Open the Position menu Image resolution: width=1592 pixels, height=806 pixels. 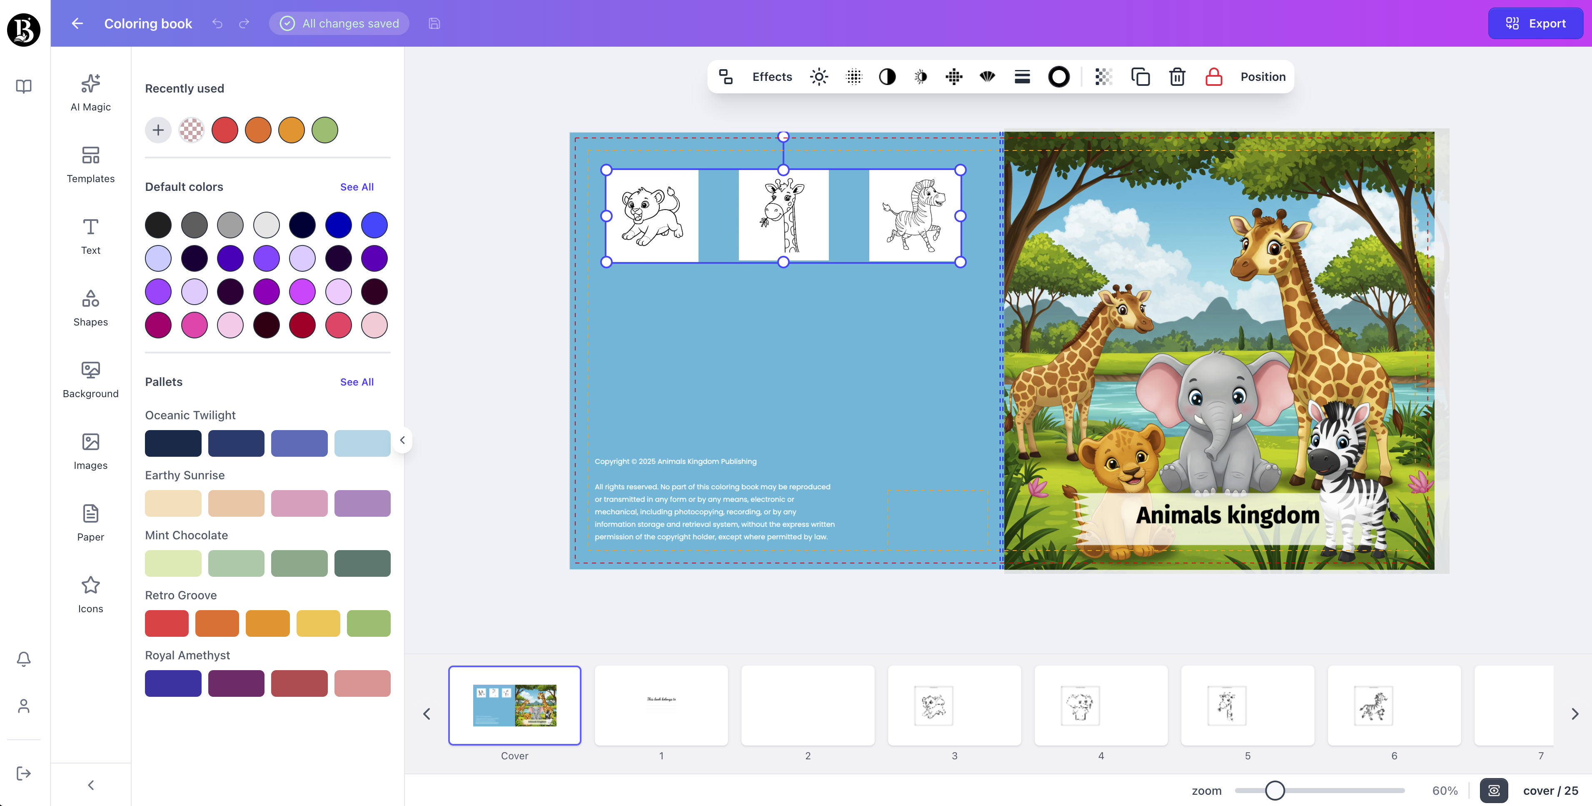pos(1263,77)
